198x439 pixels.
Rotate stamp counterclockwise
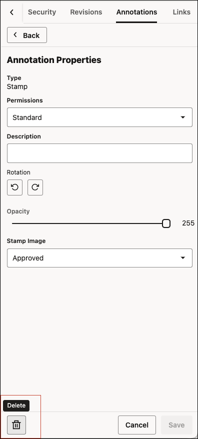click(14, 187)
